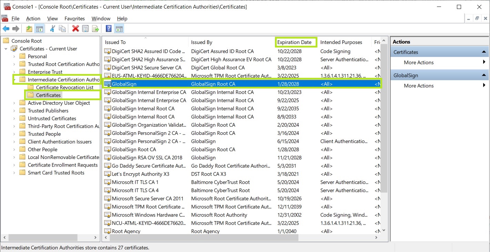Expand the Personal folder in the tree
490x252 pixels.
pos(14,56)
